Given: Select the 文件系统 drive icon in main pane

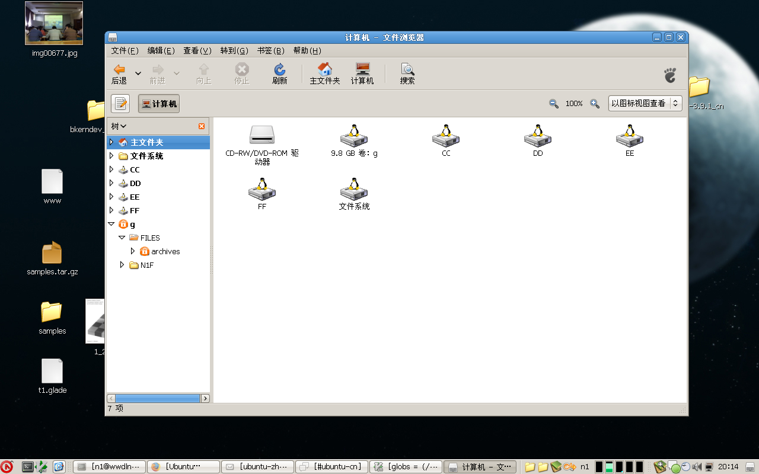Looking at the screenshot, I should 354,189.
